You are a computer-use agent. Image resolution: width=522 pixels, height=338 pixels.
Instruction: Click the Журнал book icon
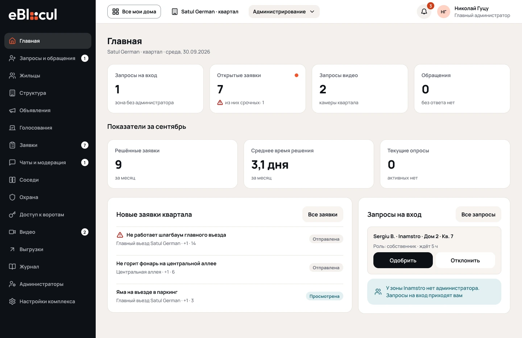pos(12,267)
